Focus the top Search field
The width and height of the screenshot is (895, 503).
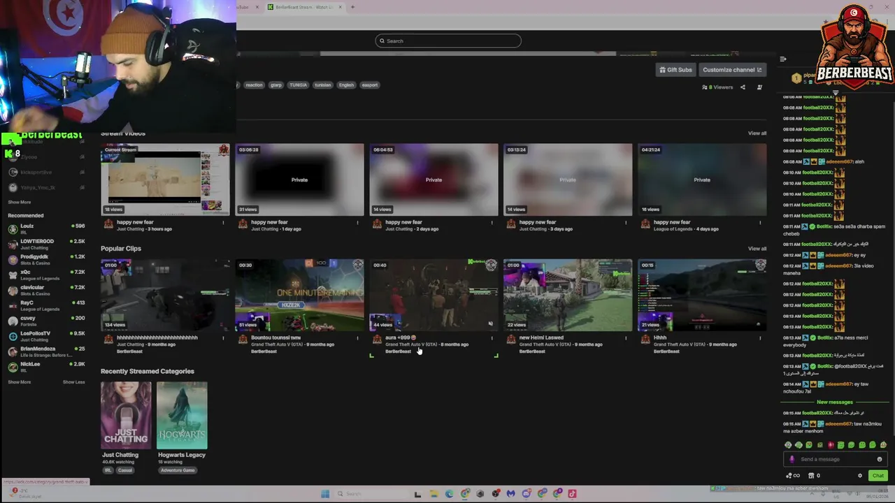(x=448, y=41)
